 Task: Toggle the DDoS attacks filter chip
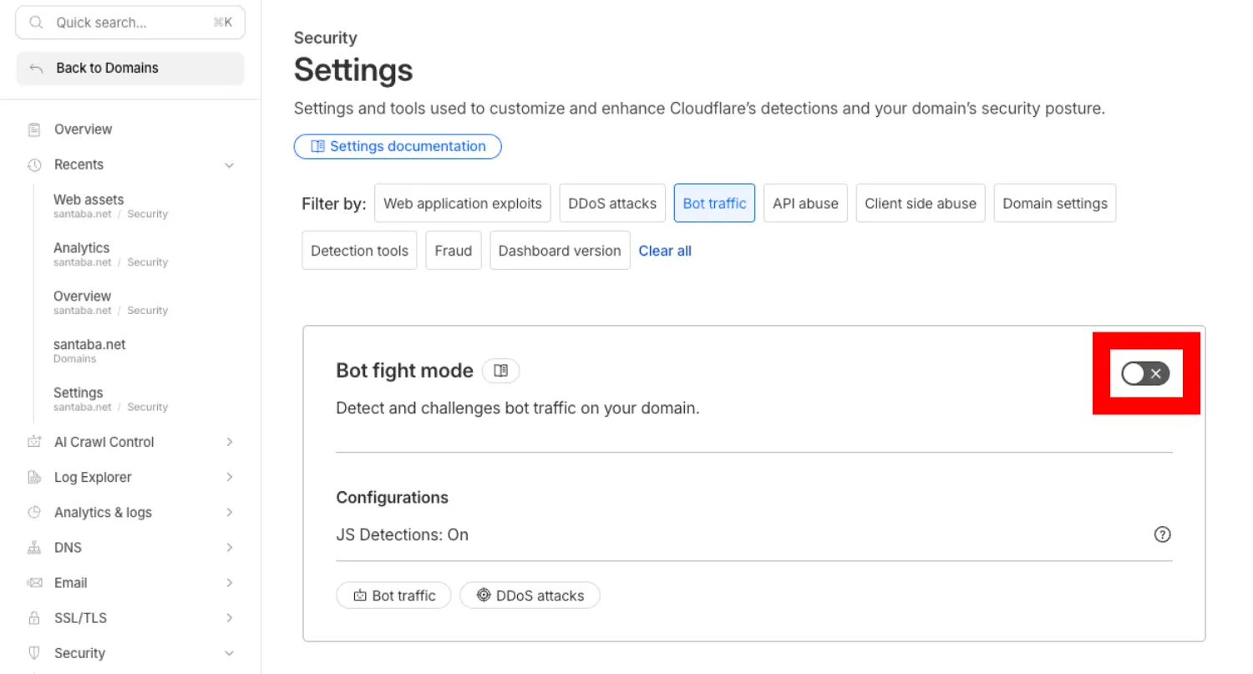pyautogui.click(x=612, y=203)
